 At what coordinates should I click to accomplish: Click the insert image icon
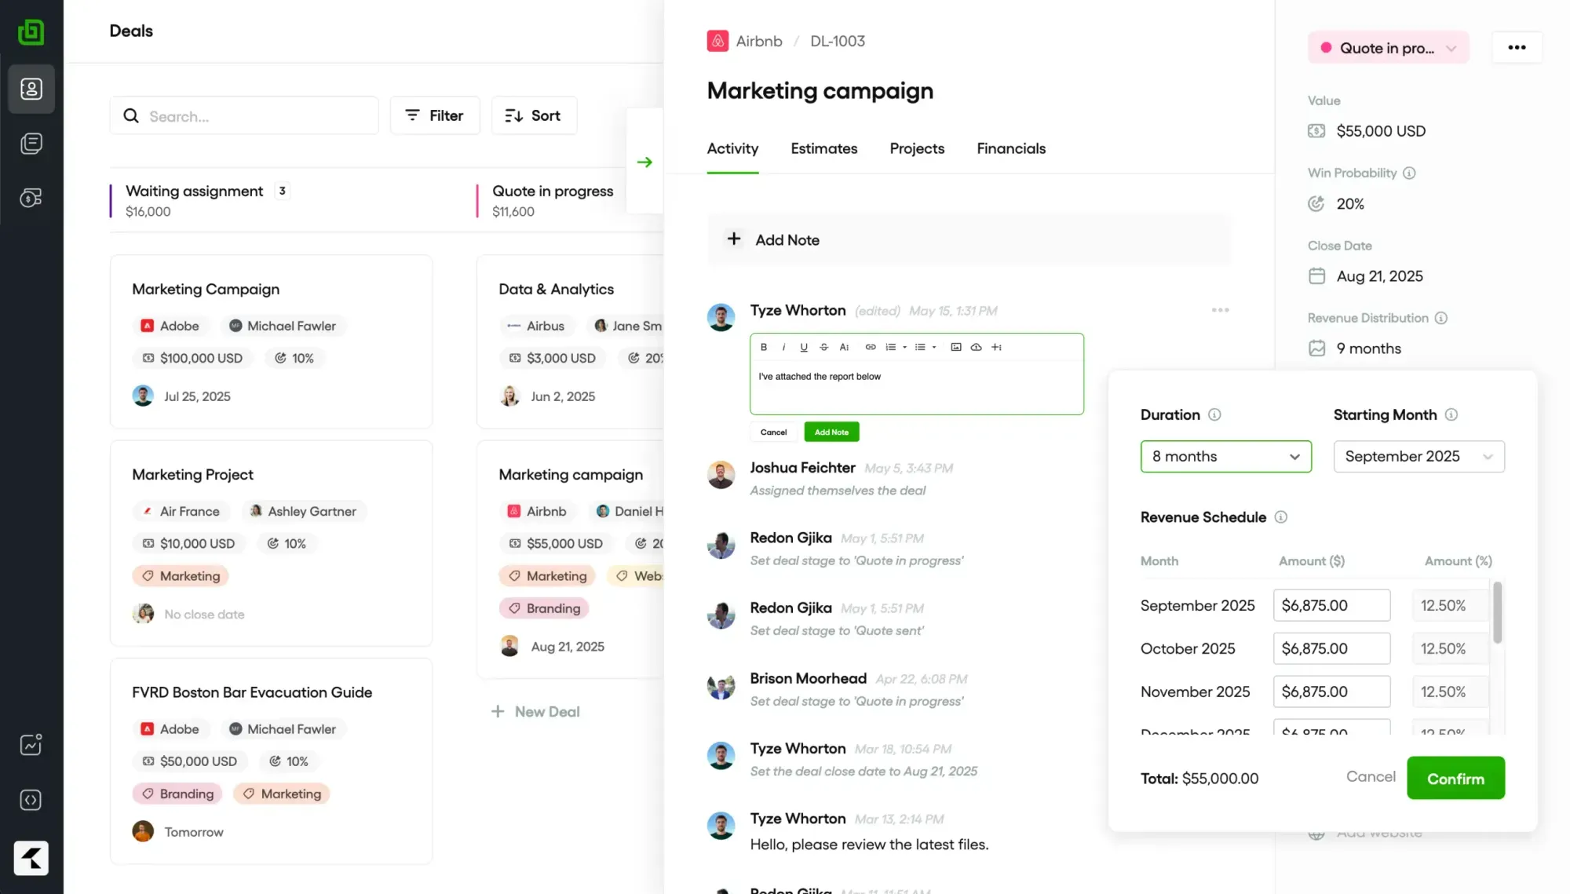pyautogui.click(x=955, y=347)
